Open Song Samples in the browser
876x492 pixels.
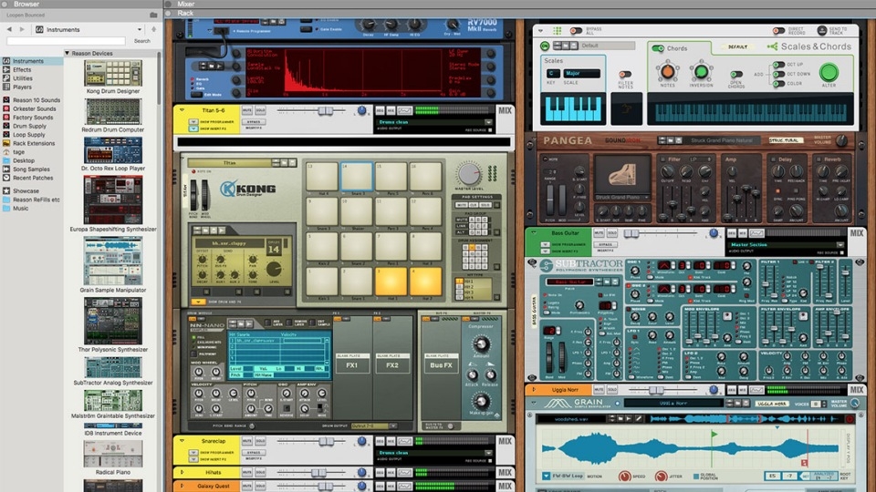(31, 169)
